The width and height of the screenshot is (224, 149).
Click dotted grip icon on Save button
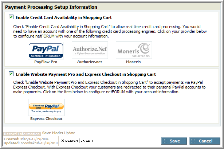(164, 141)
